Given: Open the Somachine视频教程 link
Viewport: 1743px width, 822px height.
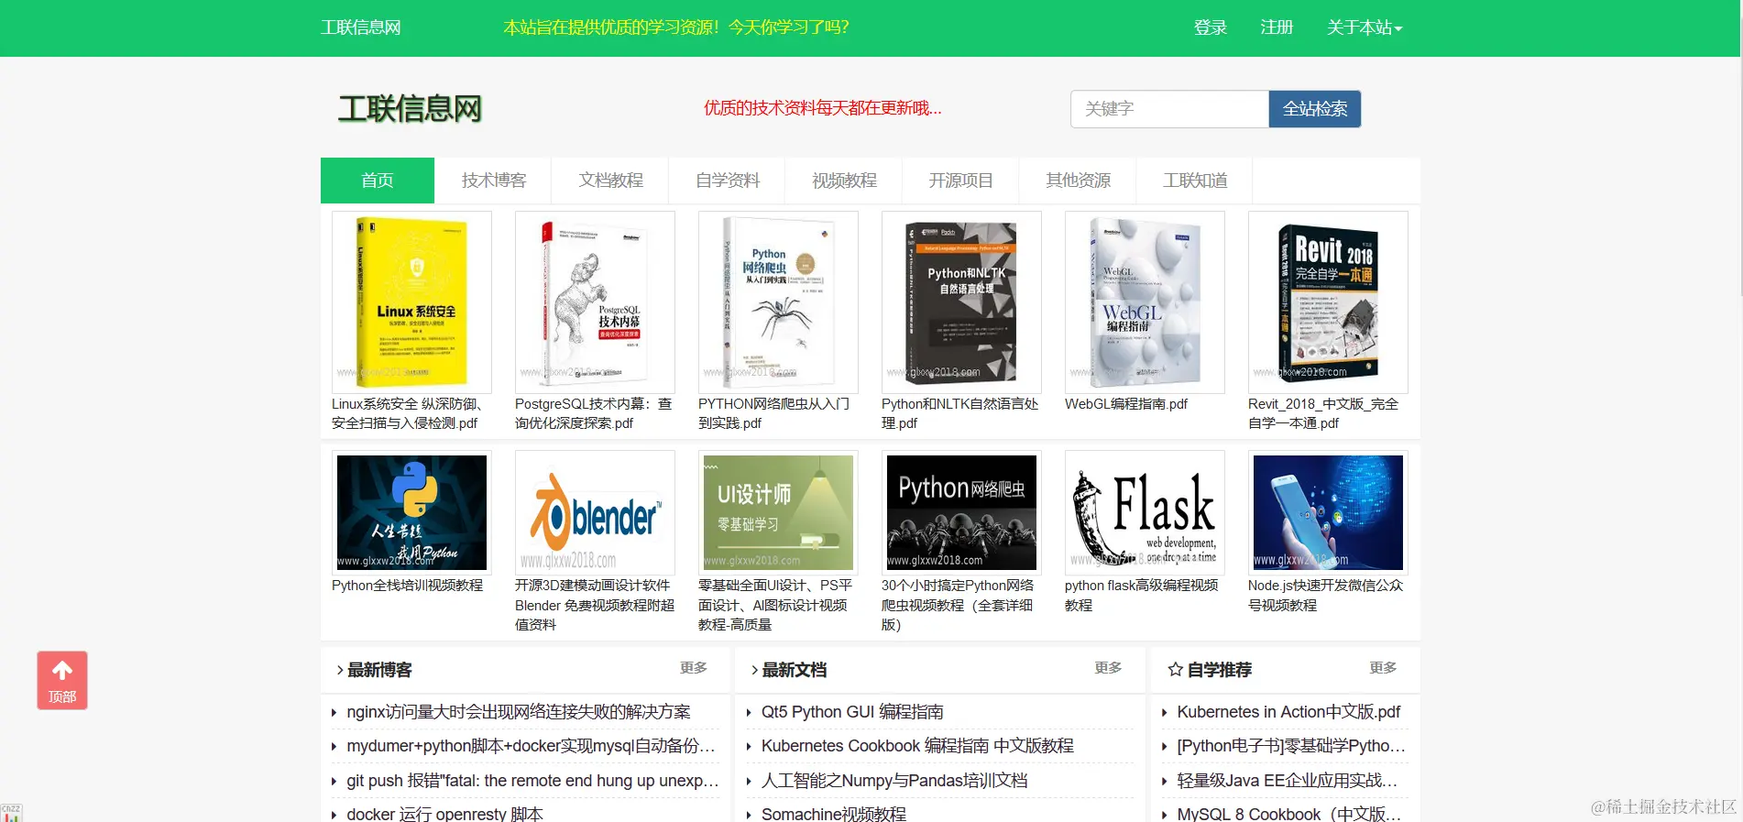Looking at the screenshot, I should [834, 814].
